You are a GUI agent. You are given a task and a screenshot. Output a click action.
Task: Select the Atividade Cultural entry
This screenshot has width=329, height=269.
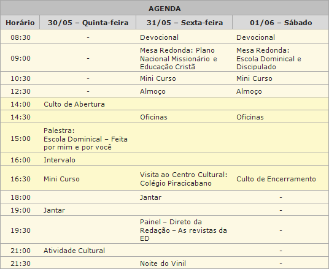pyautogui.click(x=74, y=251)
